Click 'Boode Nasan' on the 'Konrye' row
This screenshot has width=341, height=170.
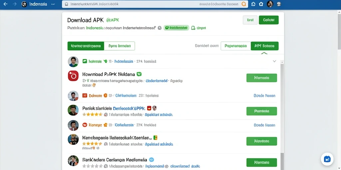point(264,125)
